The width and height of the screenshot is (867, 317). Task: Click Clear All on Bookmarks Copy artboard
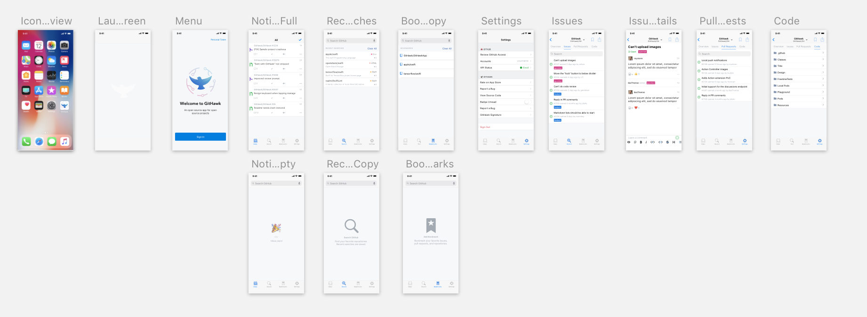(x=447, y=48)
